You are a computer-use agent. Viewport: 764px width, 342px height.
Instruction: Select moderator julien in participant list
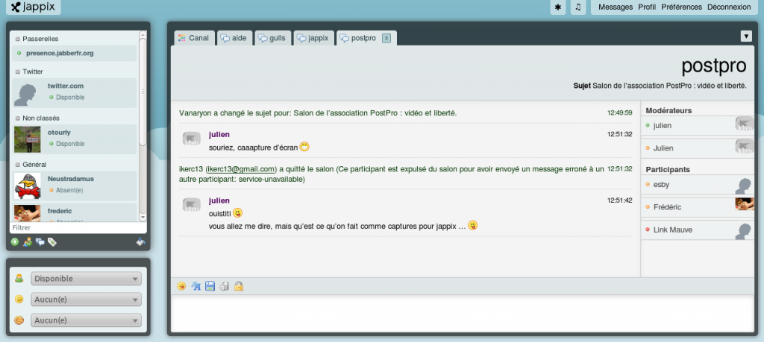pyautogui.click(x=698, y=125)
